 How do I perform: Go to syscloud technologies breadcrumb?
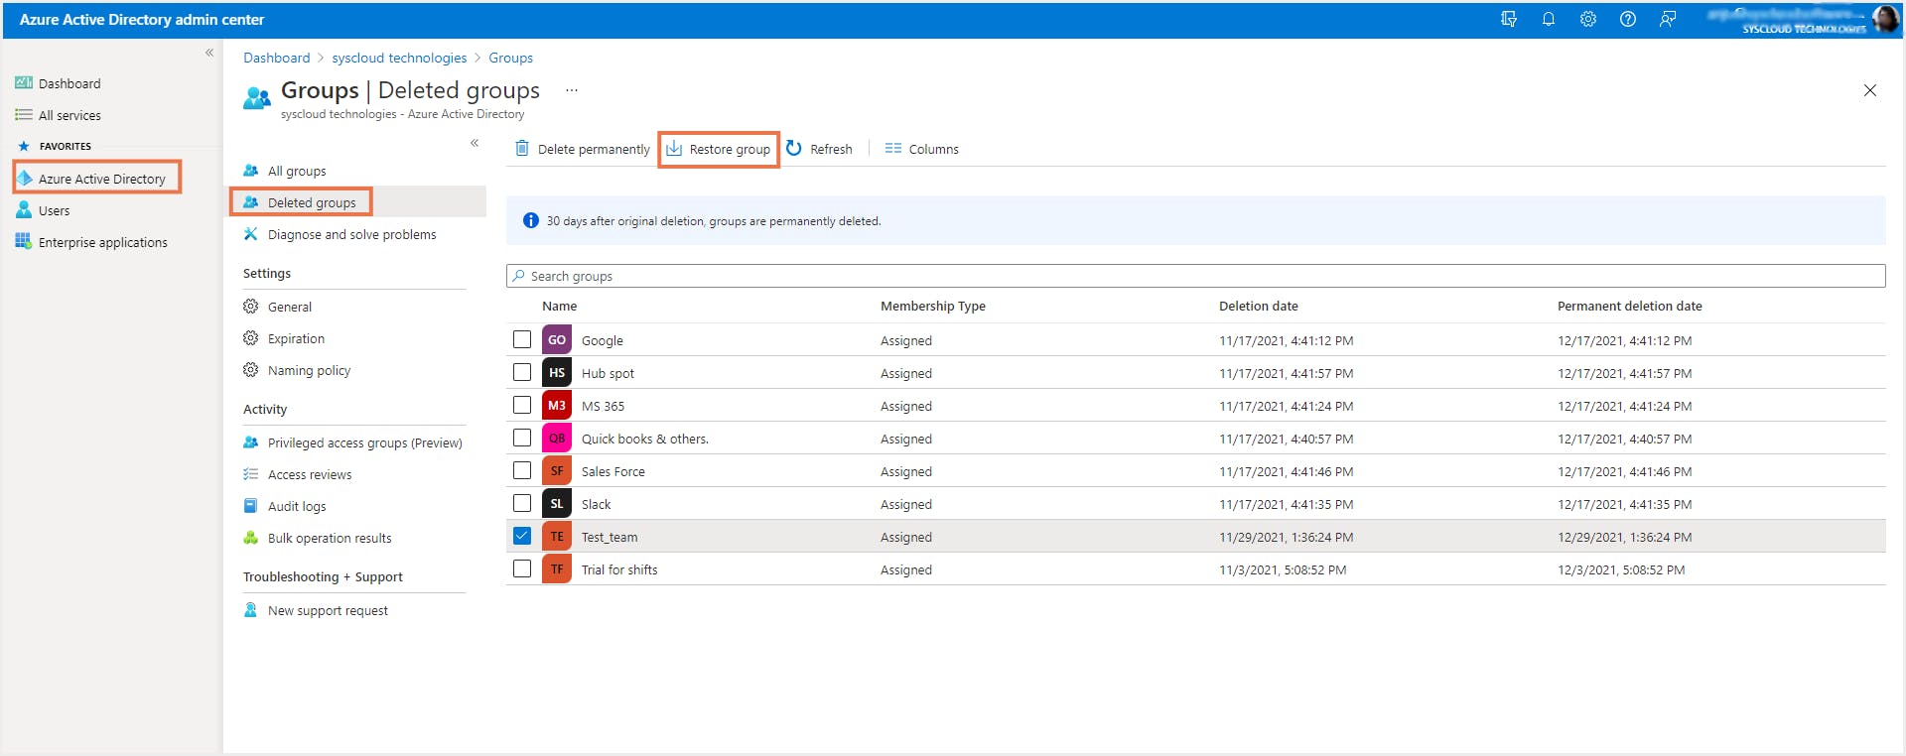coord(399,58)
